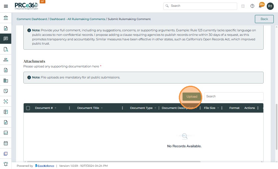Image resolution: width=278 pixels, height=169 pixels.
Task: Click the info icon beside file uploads note
Action: point(29,77)
